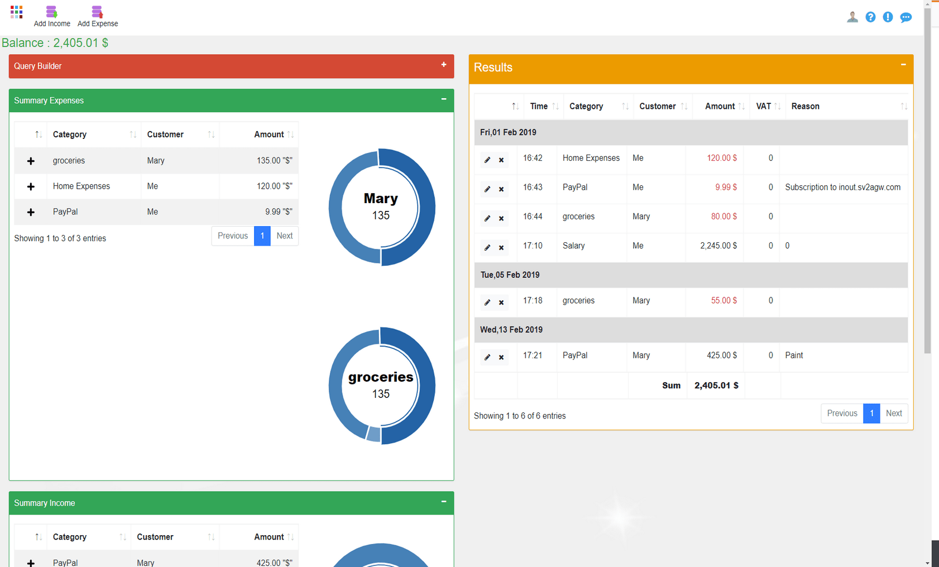Open the help question mark icon

pyautogui.click(x=870, y=17)
